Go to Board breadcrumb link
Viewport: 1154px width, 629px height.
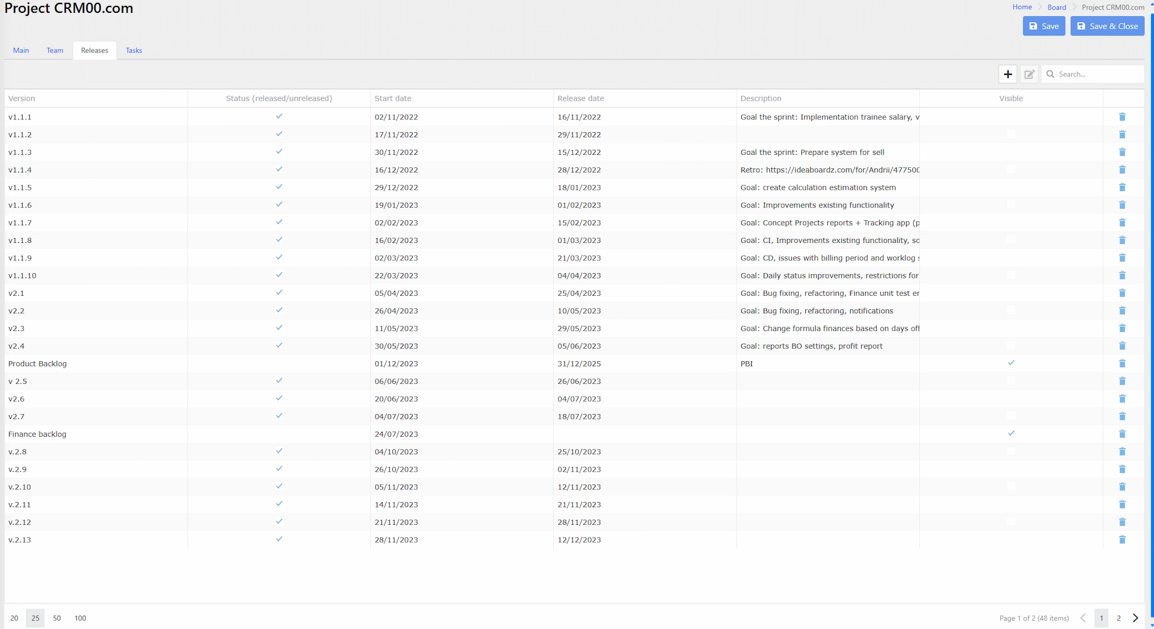[1057, 8]
